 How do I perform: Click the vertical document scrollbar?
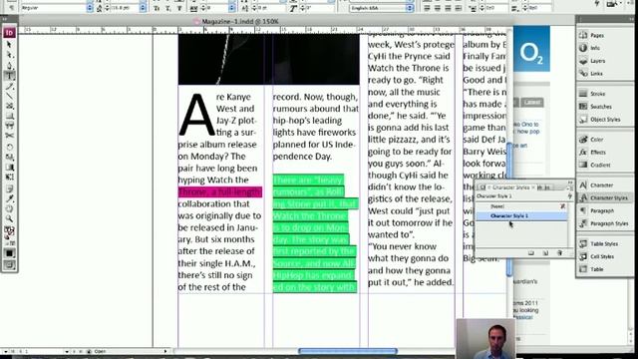tap(509, 209)
